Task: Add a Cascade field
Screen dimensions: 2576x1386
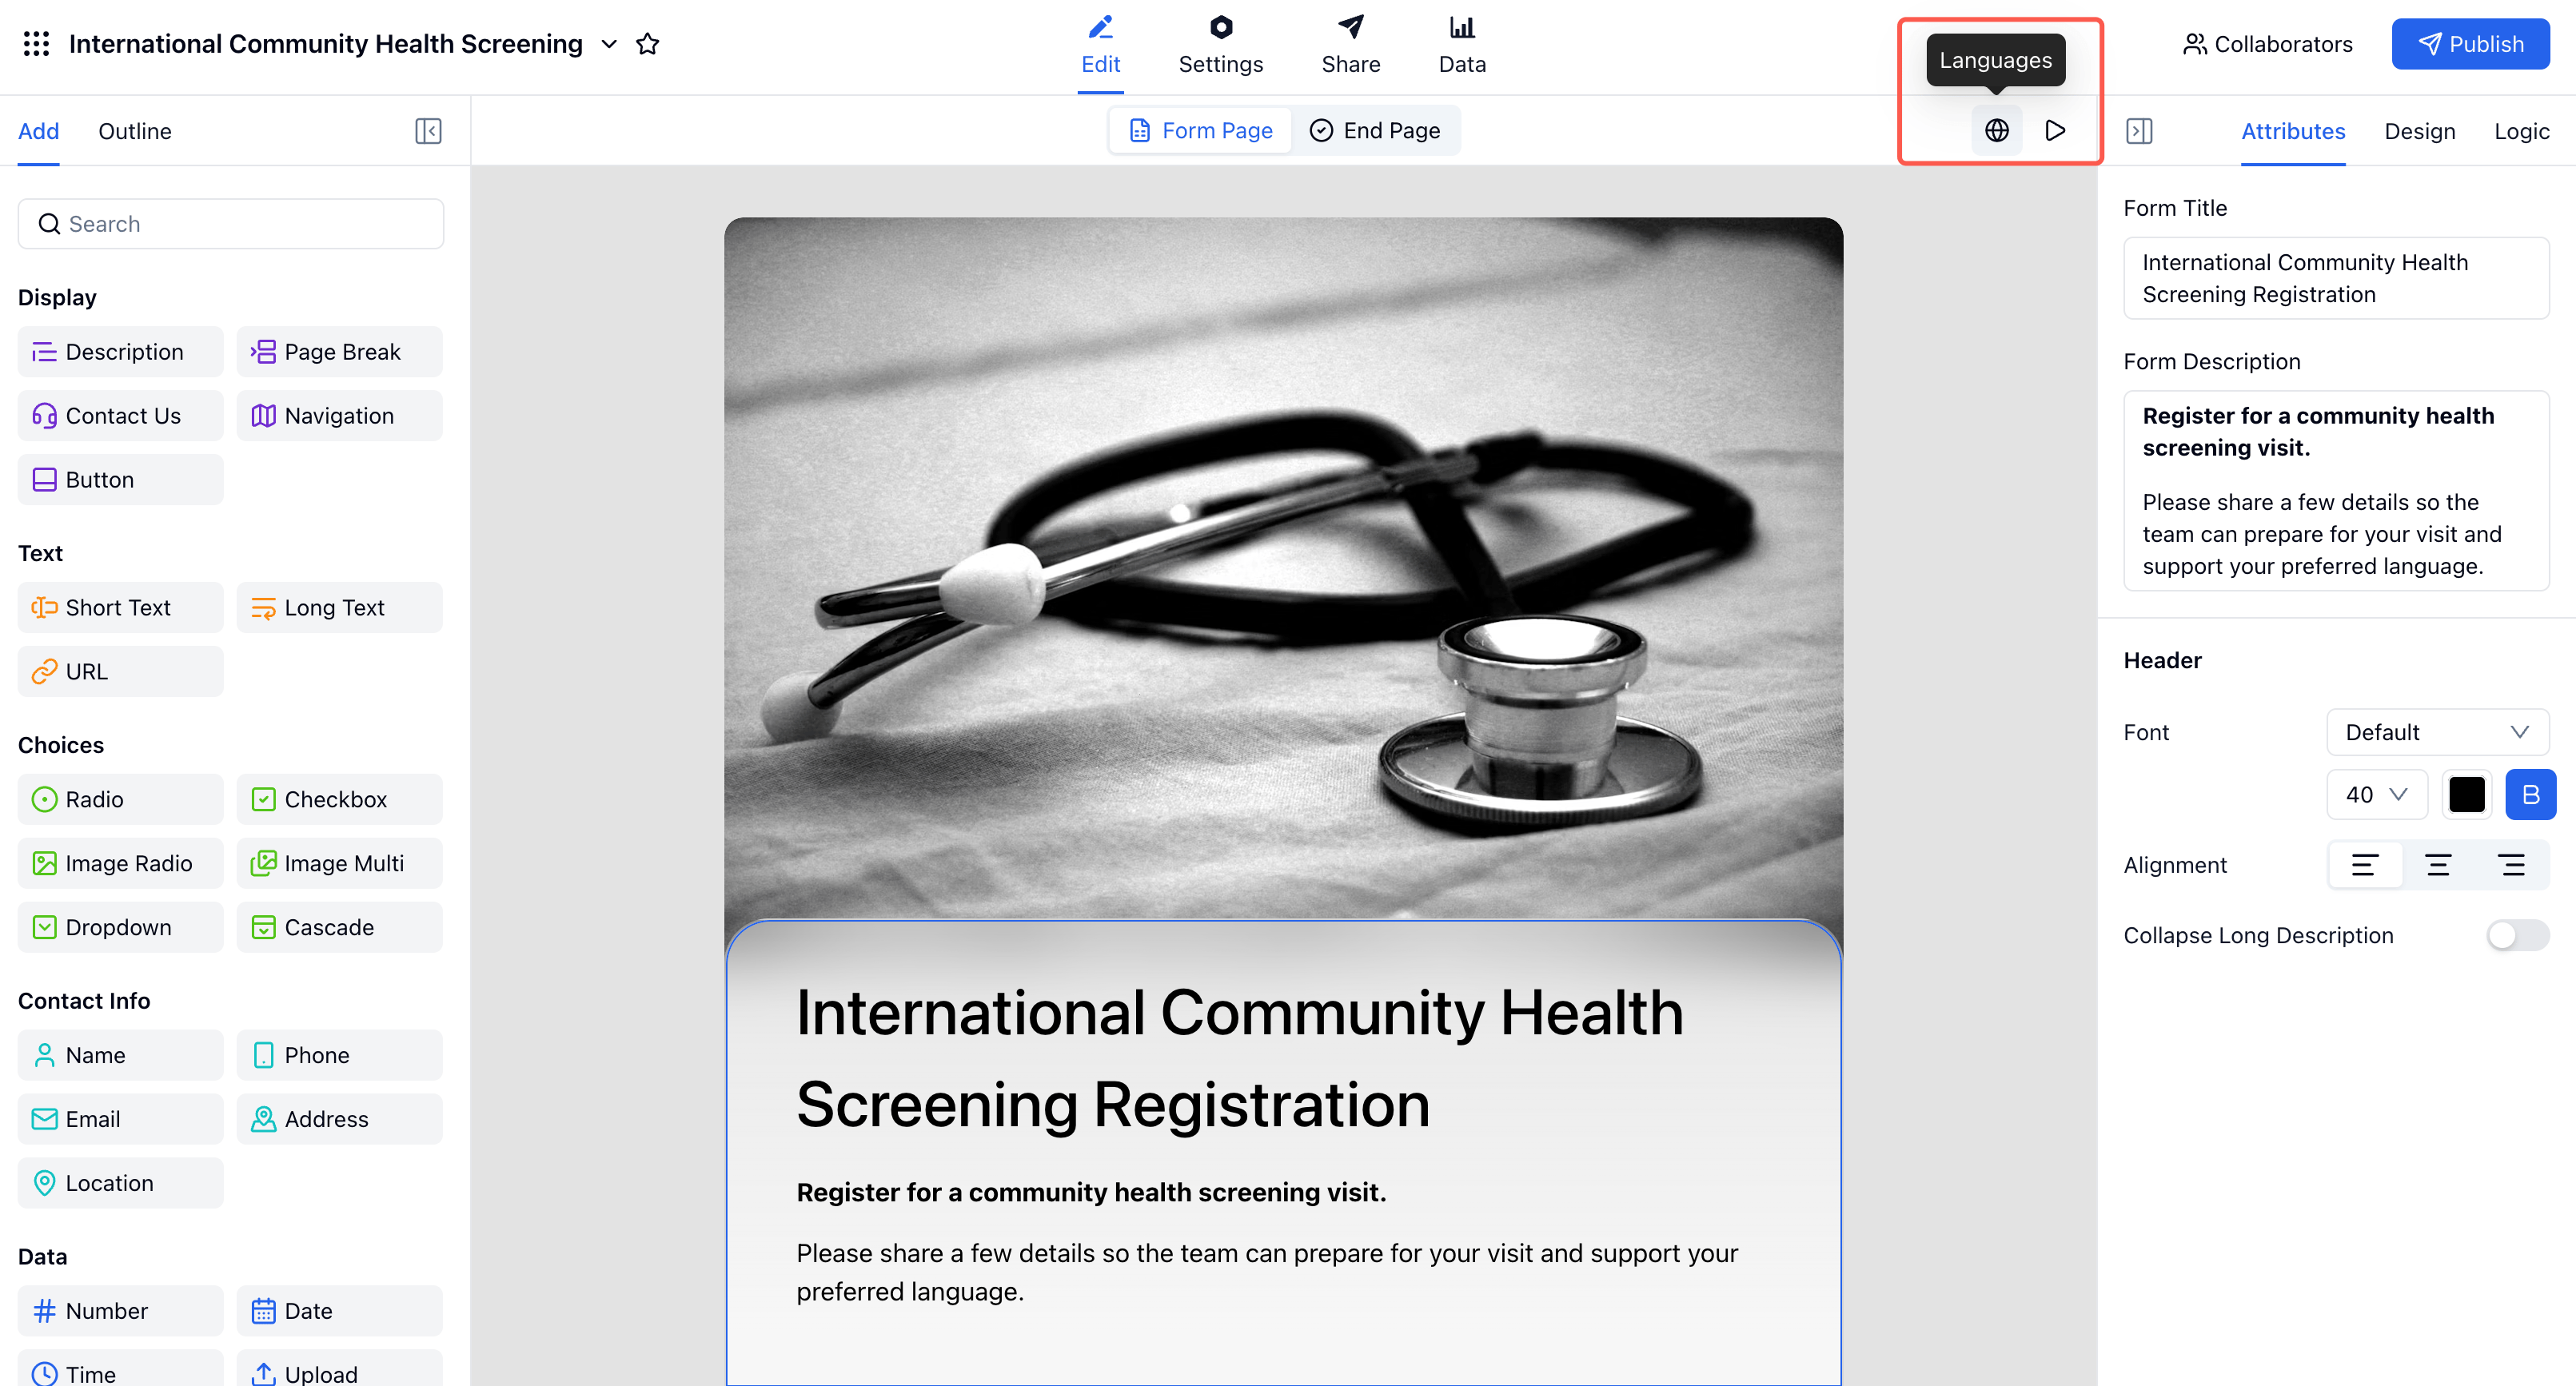Action: [339, 928]
